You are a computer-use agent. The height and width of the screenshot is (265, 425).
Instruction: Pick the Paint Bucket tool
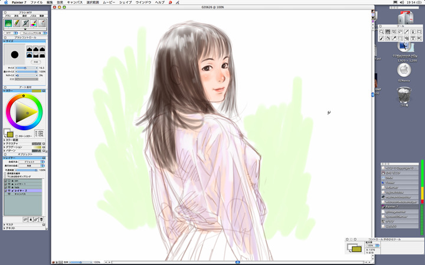[388, 38]
